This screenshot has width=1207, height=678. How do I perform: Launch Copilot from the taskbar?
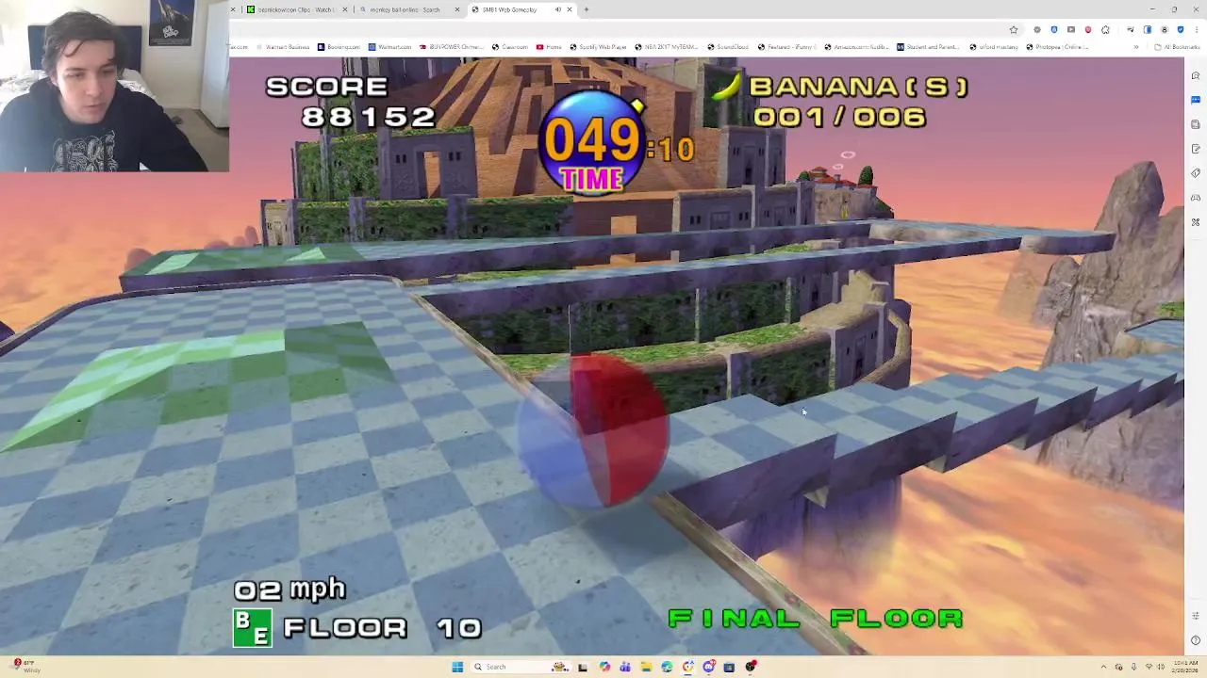pyautogui.click(x=604, y=667)
